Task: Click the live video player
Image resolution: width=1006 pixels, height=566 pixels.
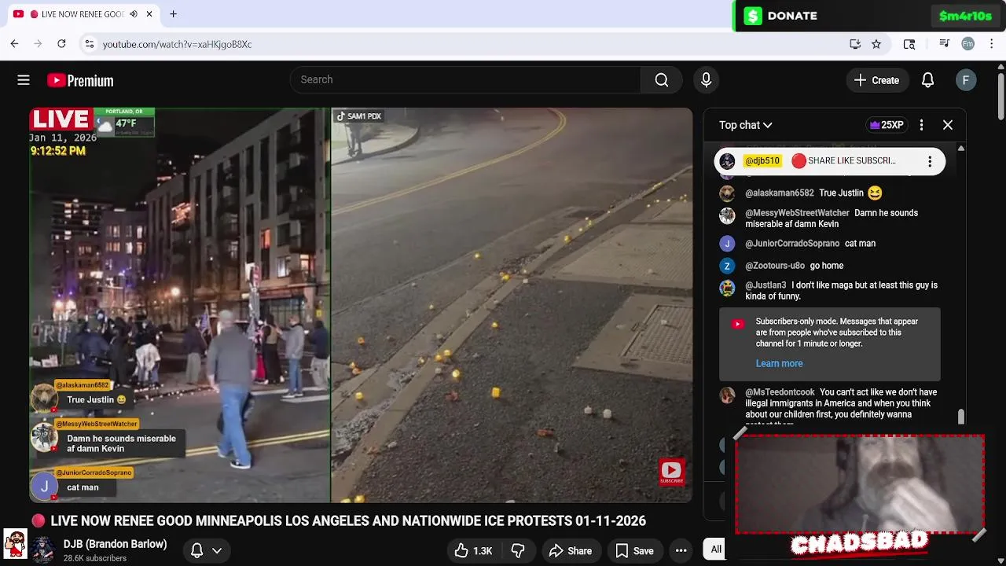Action: click(x=361, y=305)
